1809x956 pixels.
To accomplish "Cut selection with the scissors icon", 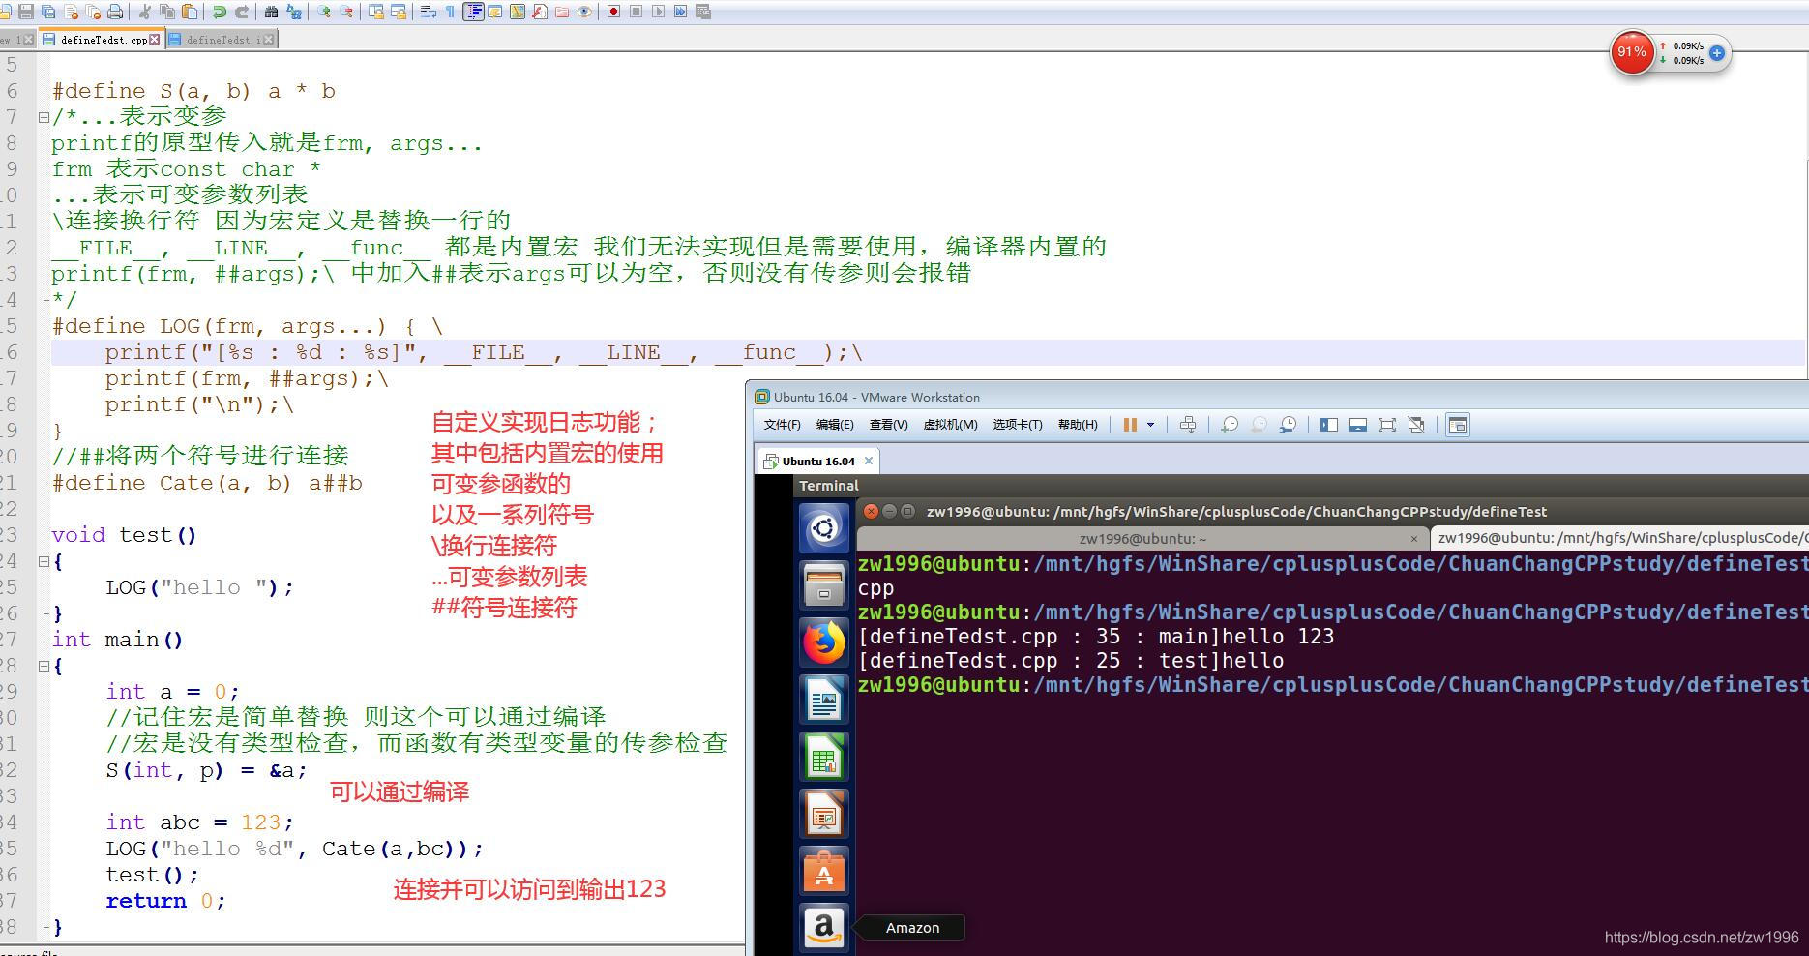I will point(144,12).
